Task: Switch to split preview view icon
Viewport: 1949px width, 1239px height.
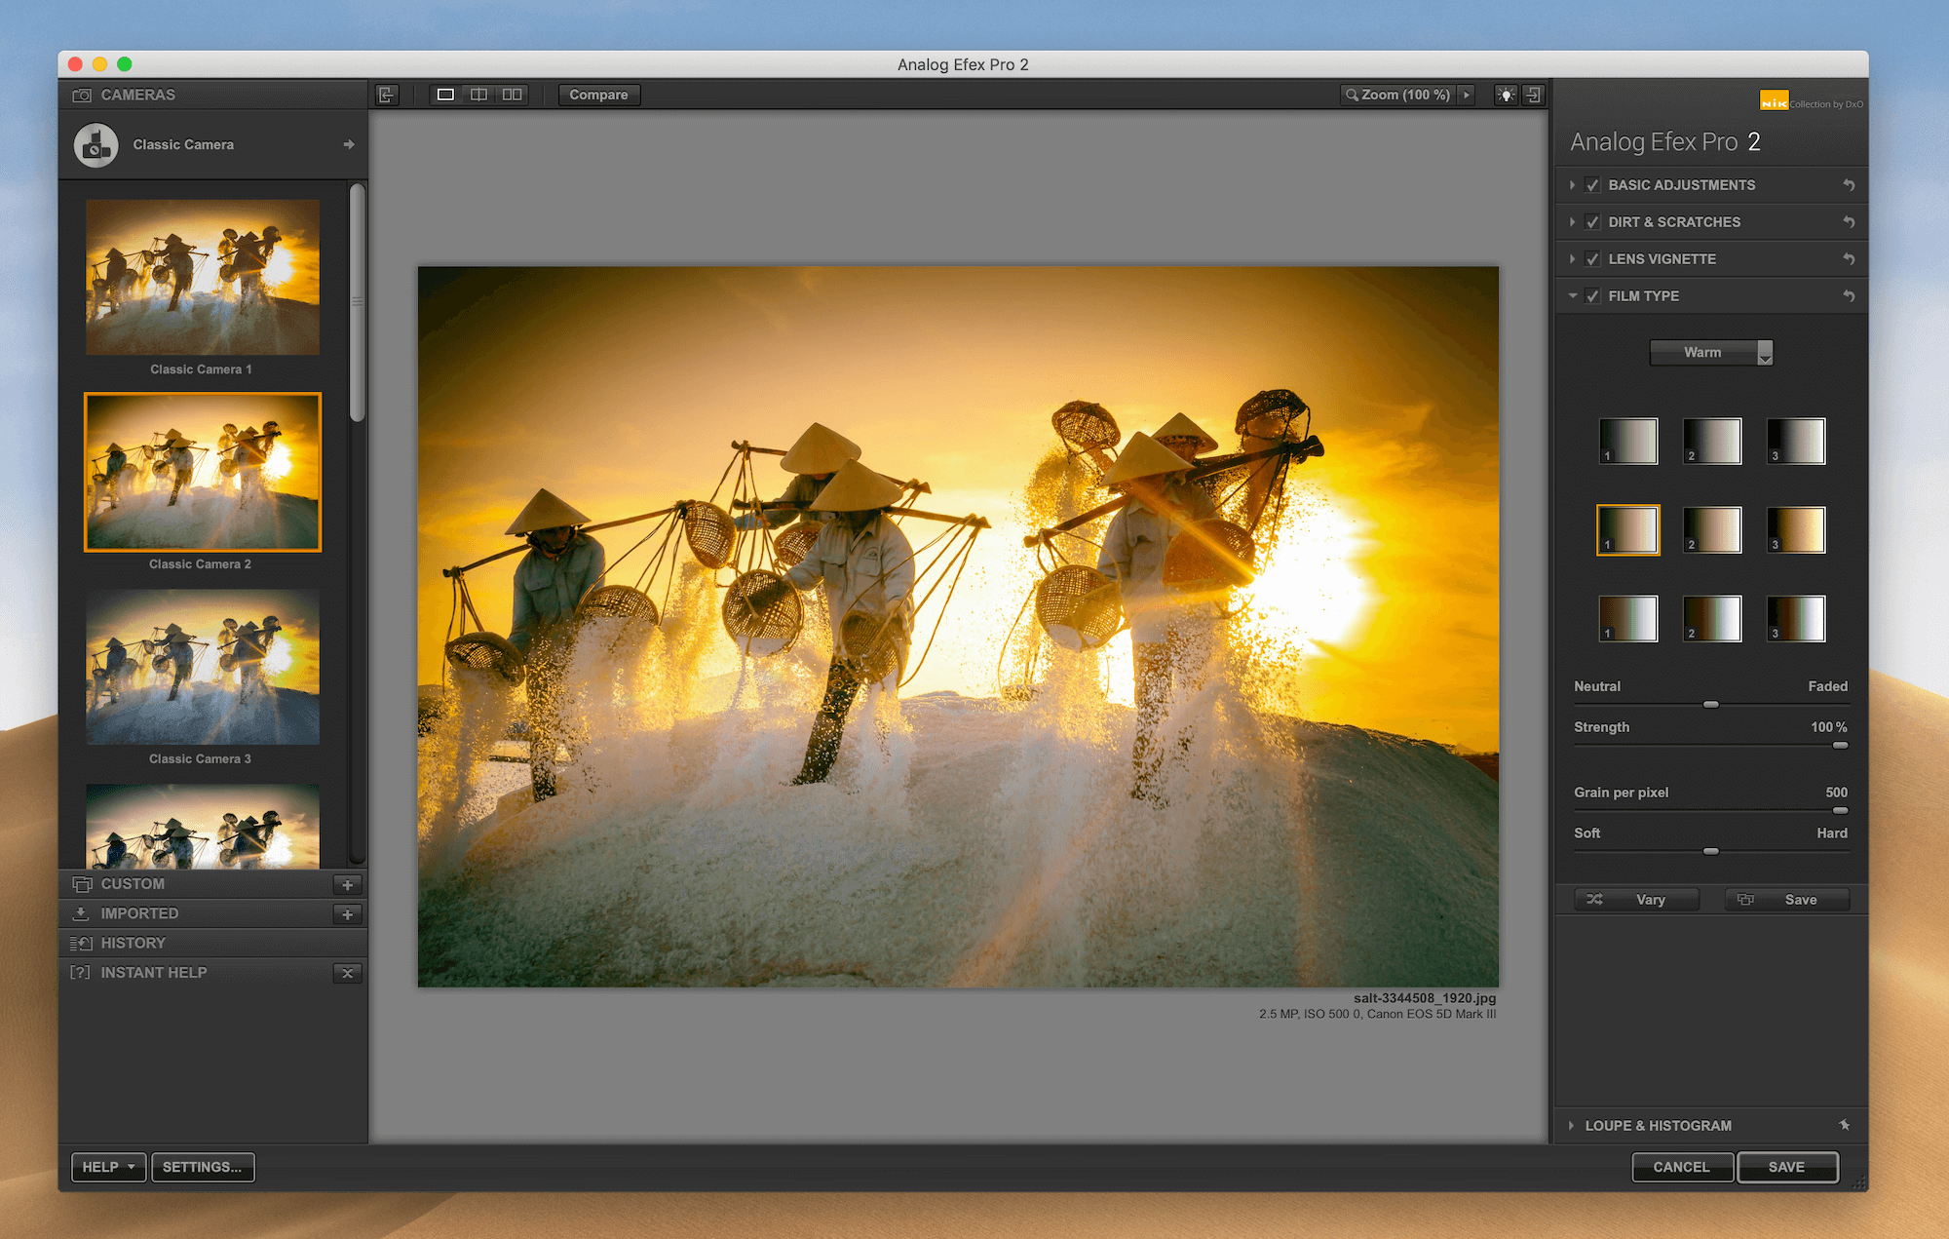Action: (478, 95)
